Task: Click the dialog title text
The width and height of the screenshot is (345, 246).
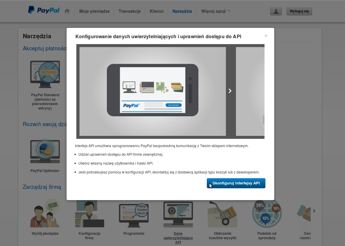Action: click(158, 36)
